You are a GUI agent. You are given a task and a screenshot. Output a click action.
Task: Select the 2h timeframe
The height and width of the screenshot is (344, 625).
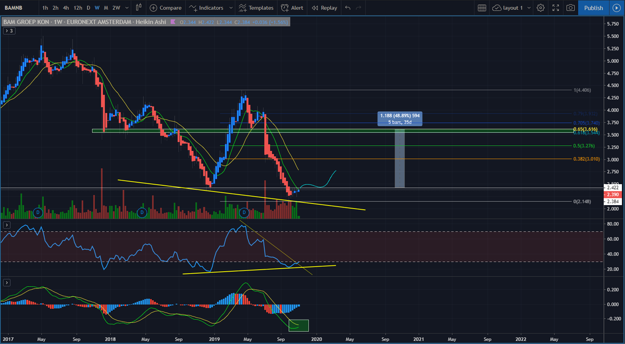click(55, 8)
